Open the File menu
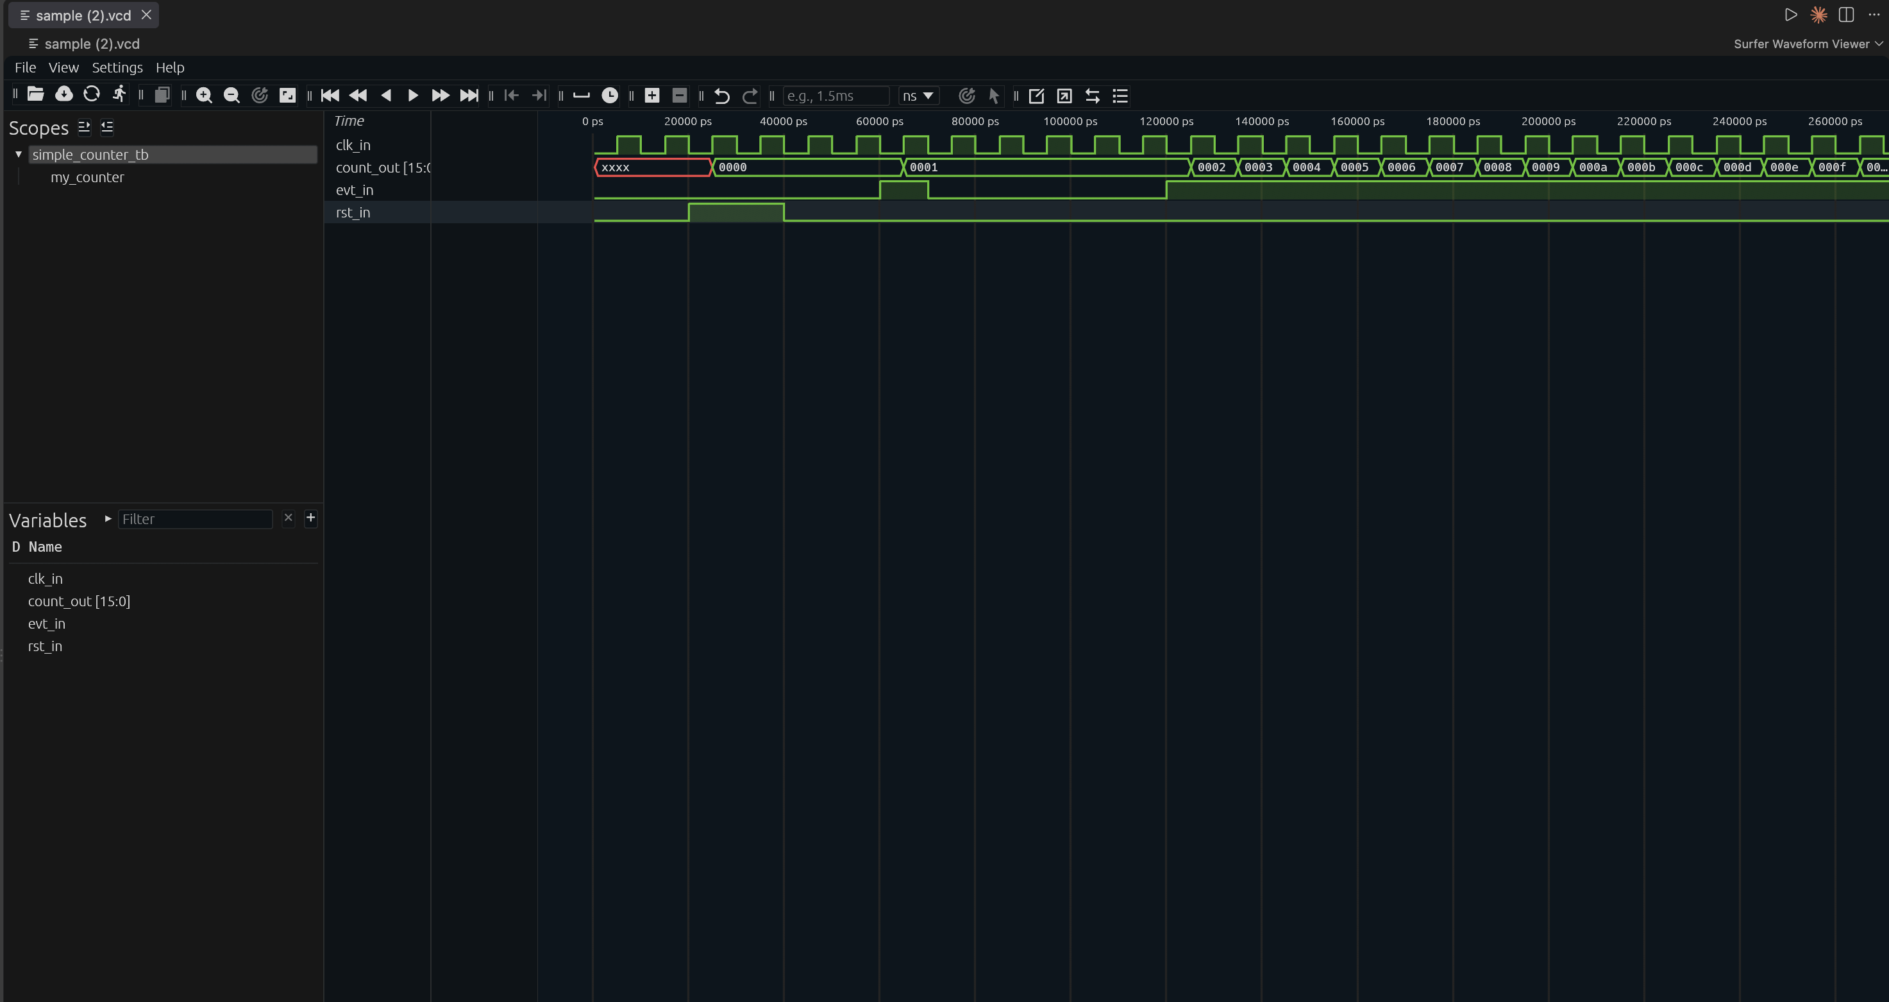Image resolution: width=1889 pixels, height=1002 pixels. [x=25, y=67]
